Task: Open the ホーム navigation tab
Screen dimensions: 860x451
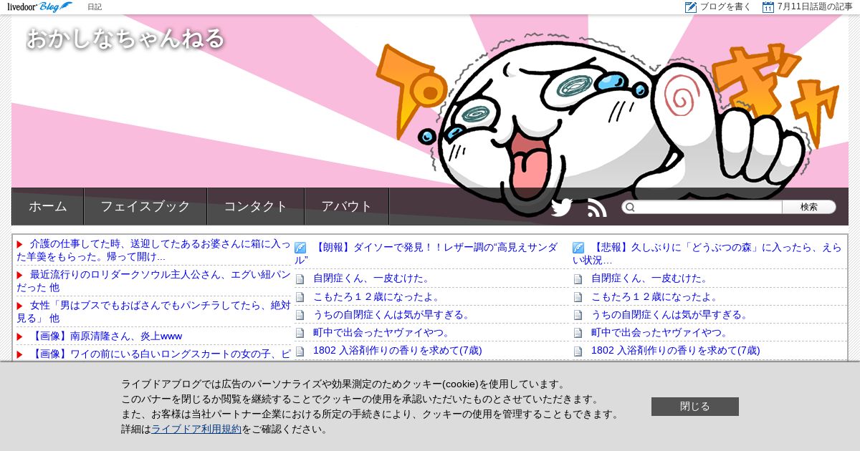Action: point(48,206)
